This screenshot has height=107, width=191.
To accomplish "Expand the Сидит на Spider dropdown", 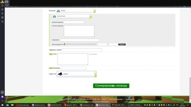I will [x=95, y=74].
